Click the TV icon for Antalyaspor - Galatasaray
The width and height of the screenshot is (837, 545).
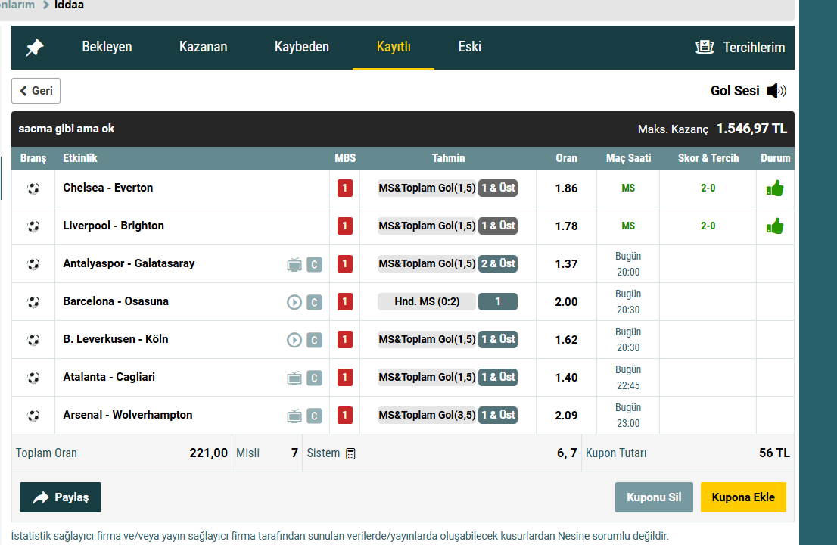294,264
